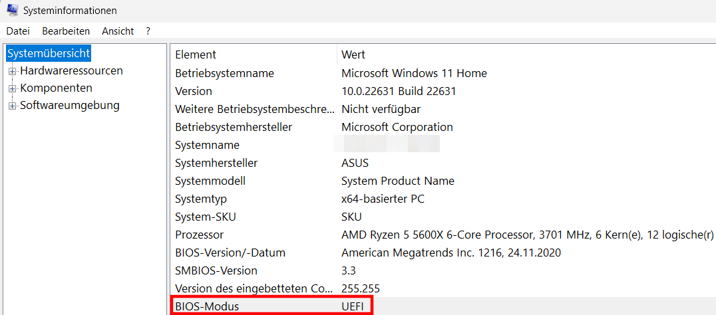This screenshot has width=716, height=315.
Task: Expand the Hardwareressourcen tree node
Action: click(12, 71)
